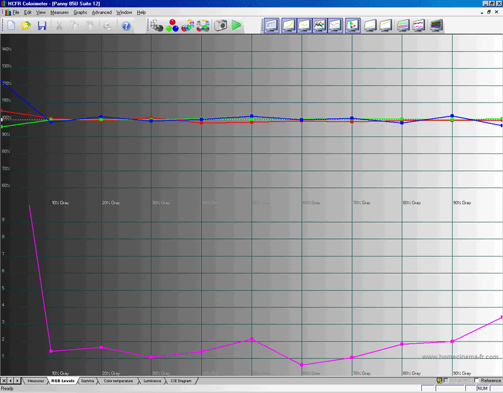
Task: Click the monitor icon with RGB and magenta lines
Action: pos(419,25)
